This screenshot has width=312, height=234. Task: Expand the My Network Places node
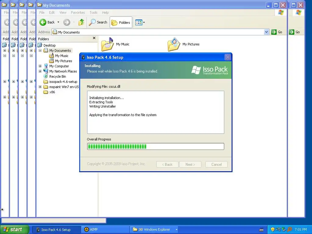point(40,71)
